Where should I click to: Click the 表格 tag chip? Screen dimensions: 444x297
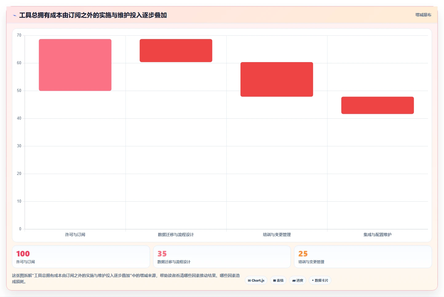(278, 280)
